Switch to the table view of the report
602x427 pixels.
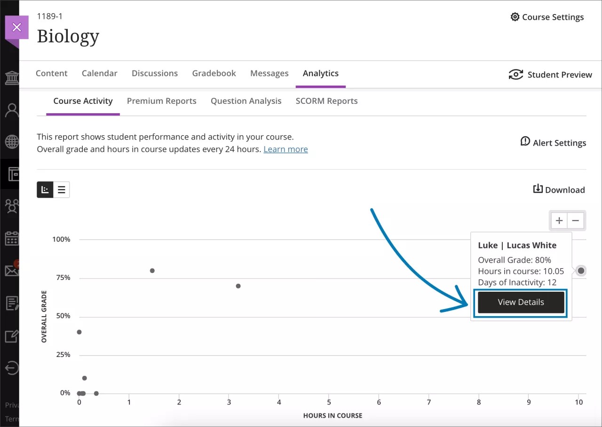[x=62, y=189]
